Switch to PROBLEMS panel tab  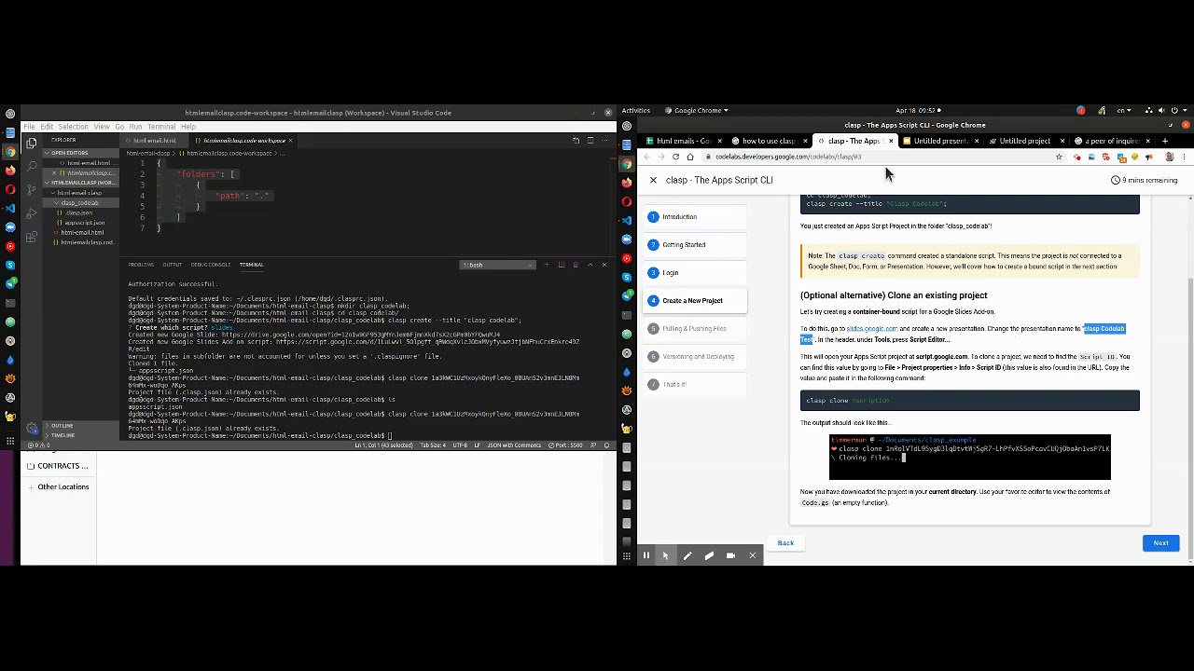pos(141,265)
